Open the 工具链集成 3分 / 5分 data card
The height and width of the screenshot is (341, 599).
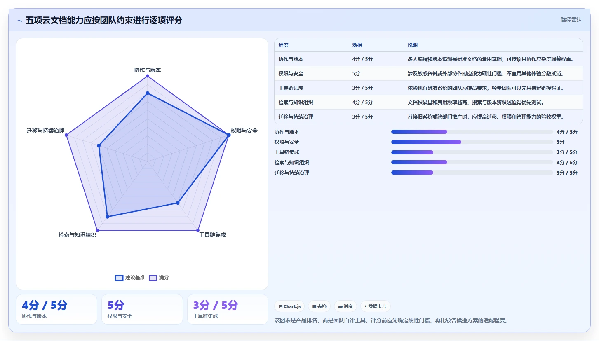pyautogui.click(x=228, y=309)
